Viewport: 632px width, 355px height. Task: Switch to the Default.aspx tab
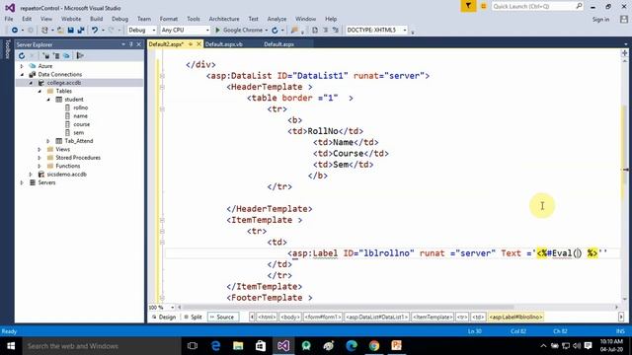coord(278,44)
